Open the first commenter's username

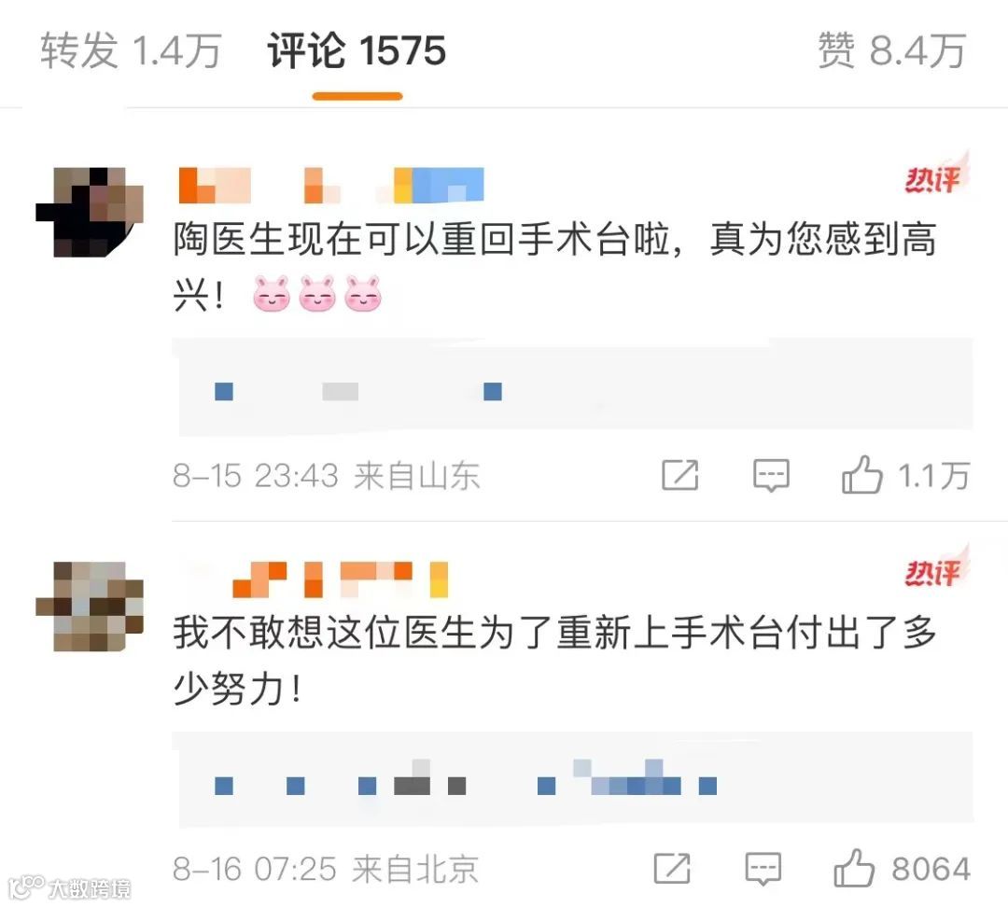pos(331,185)
